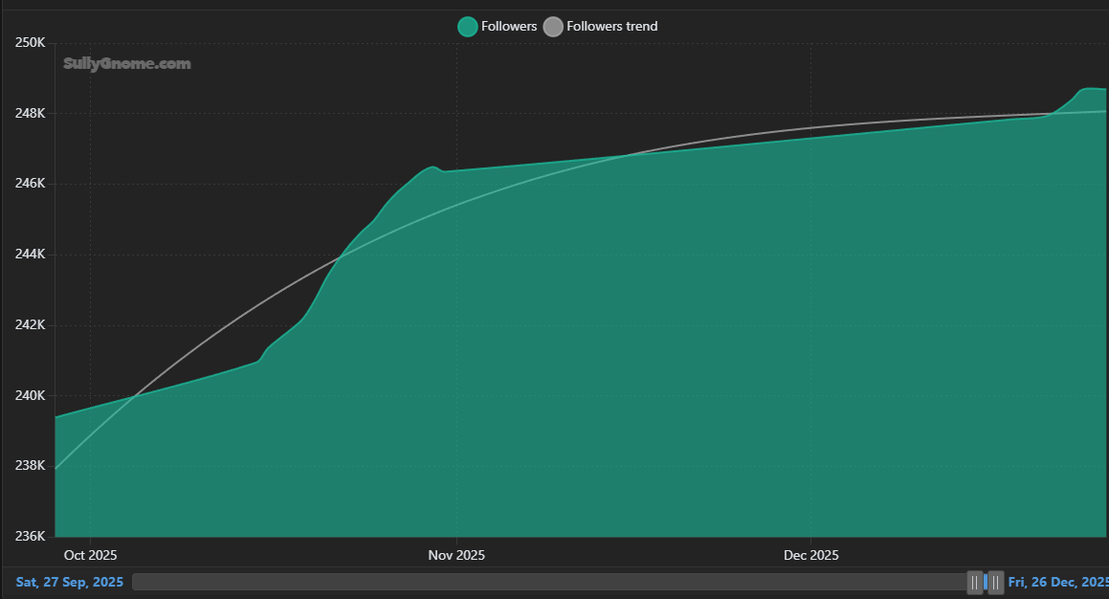
Task: Click the 250K y-axis label
Action: [x=31, y=42]
